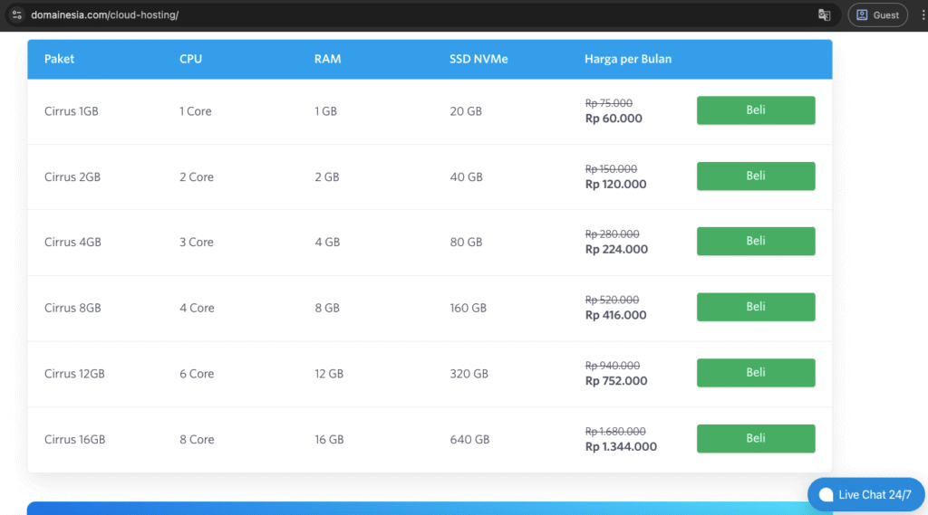Click the CPU column header
Viewport: 928px width, 515px height.
pos(190,59)
